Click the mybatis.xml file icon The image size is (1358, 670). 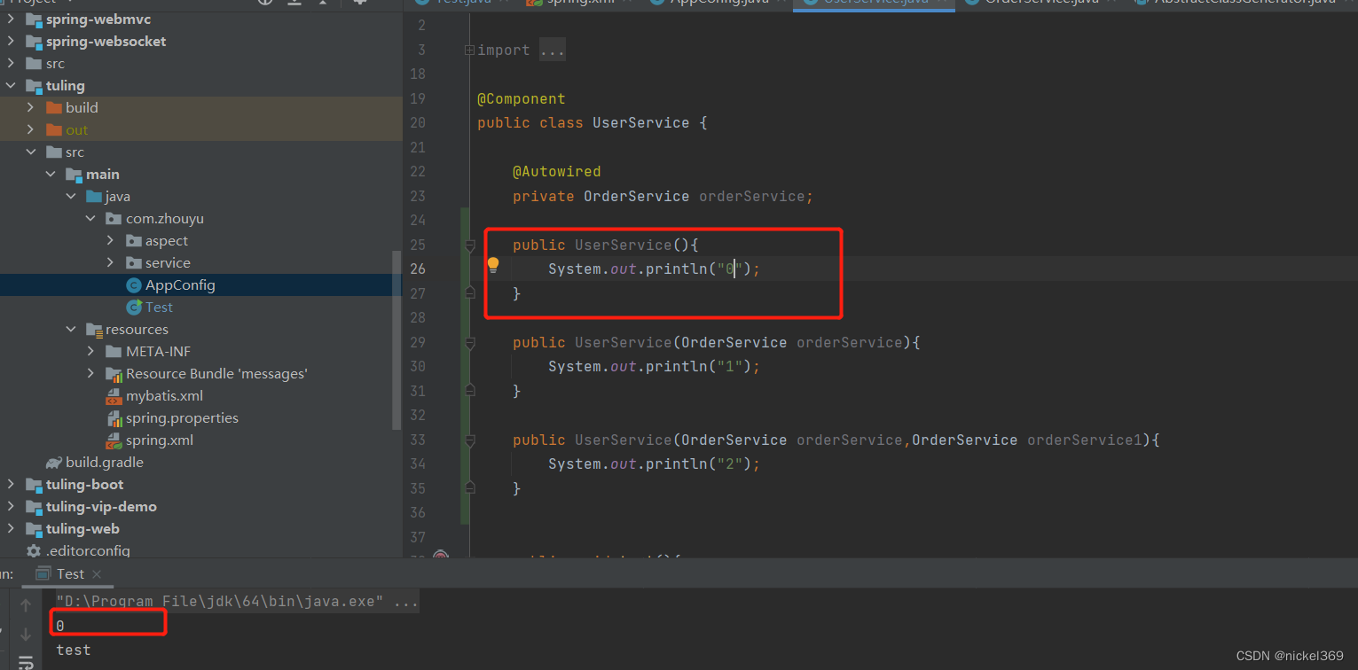pyautogui.click(x=114, y=396)
